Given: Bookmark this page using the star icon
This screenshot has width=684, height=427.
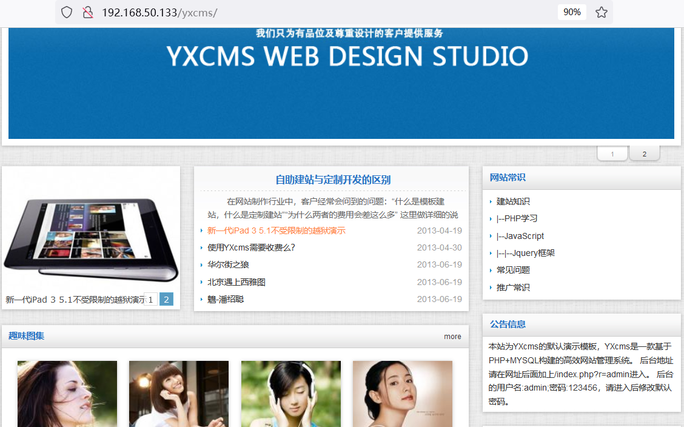Looking at the screenshot, I should click(x=601, y=12).
